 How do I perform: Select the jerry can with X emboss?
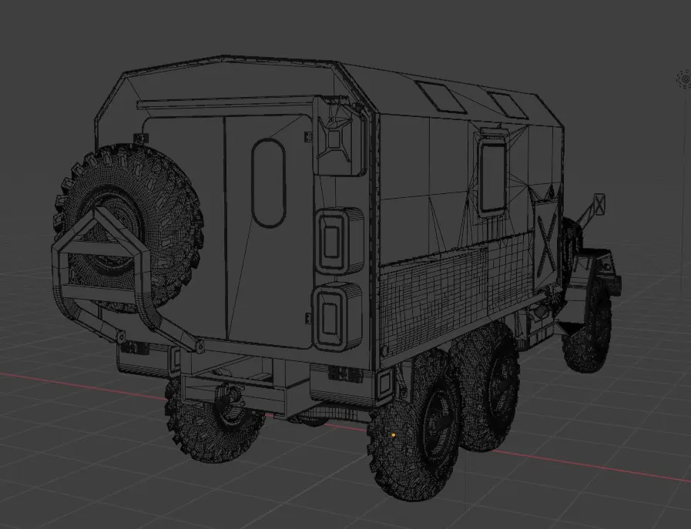[338, 137]
